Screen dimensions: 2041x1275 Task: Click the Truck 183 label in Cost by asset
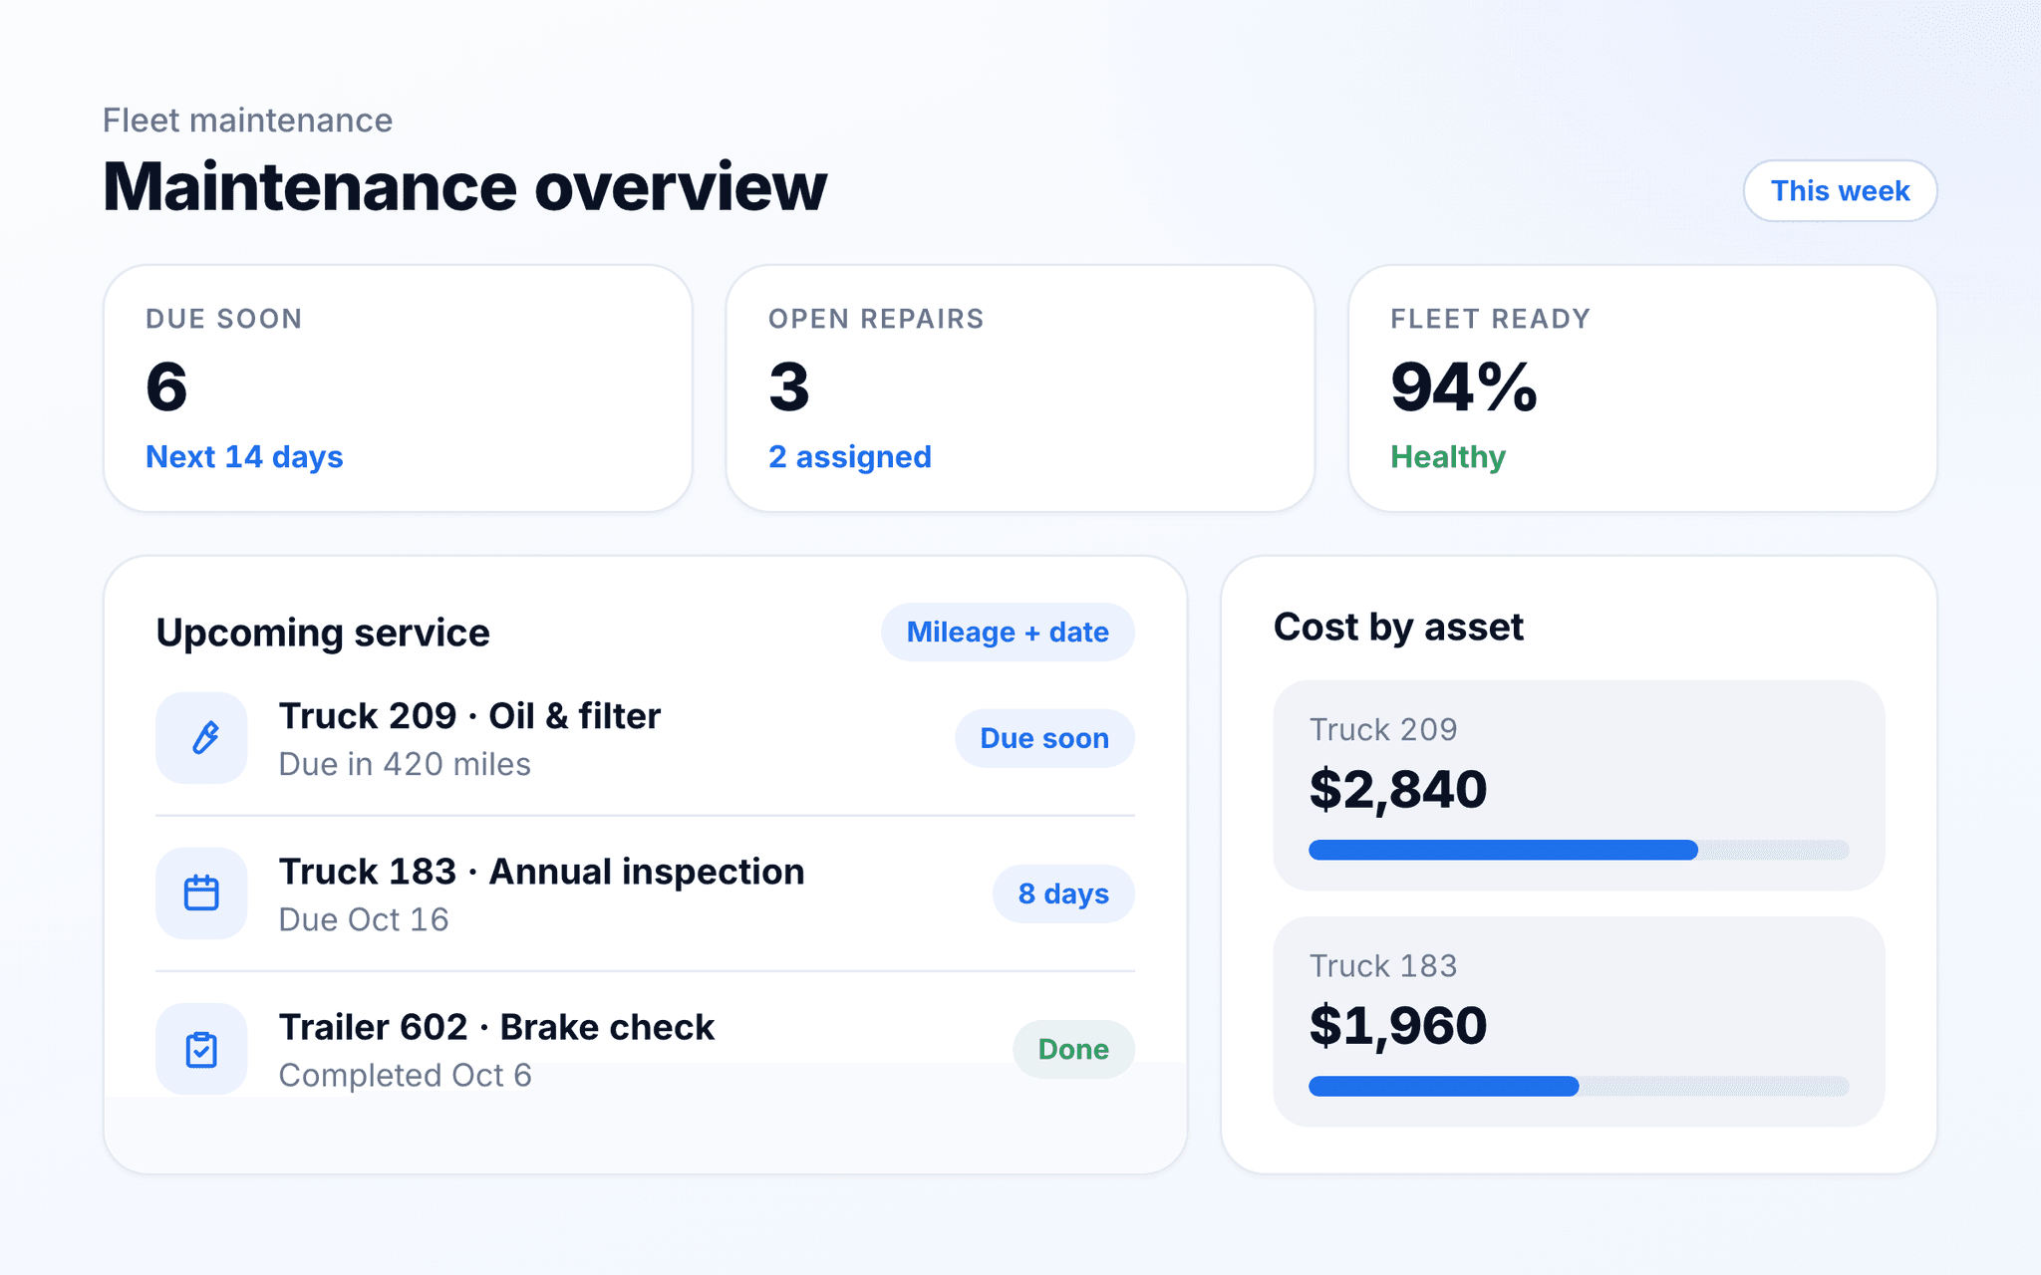tap(1383, 965)
